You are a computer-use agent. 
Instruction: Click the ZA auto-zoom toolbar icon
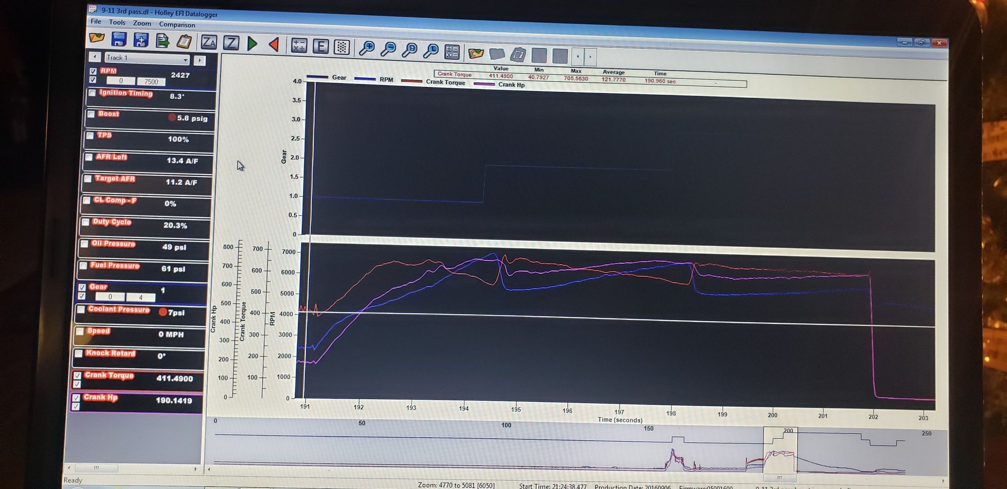click(209, 42)
